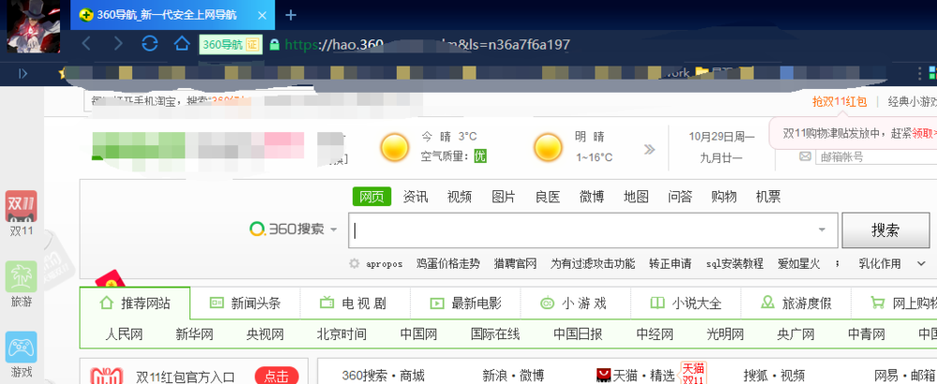
Task: Close the 360导航 browser tab
Action: (262, 15)
